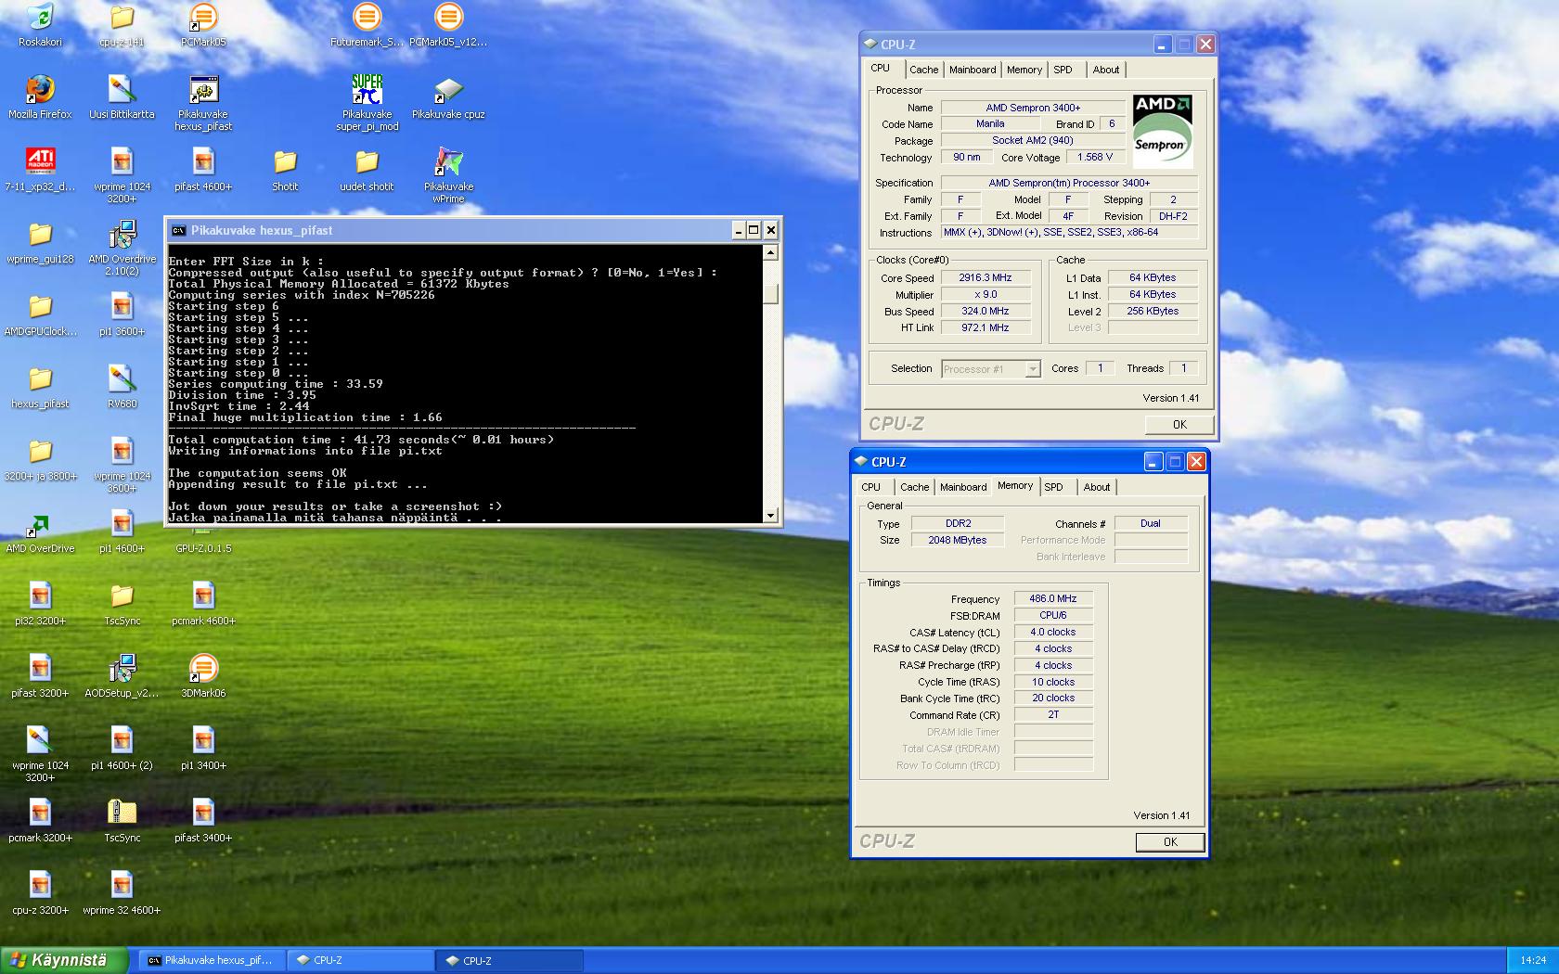Maximize the hexus_pifast console window

pos(754,230)
